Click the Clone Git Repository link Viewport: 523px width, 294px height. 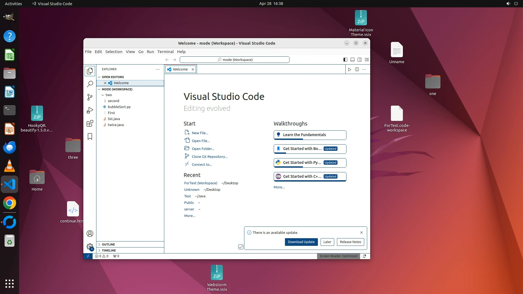209,157
